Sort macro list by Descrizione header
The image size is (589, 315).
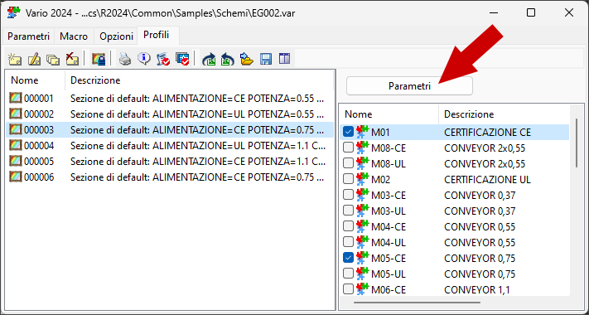tap(504, 114)
